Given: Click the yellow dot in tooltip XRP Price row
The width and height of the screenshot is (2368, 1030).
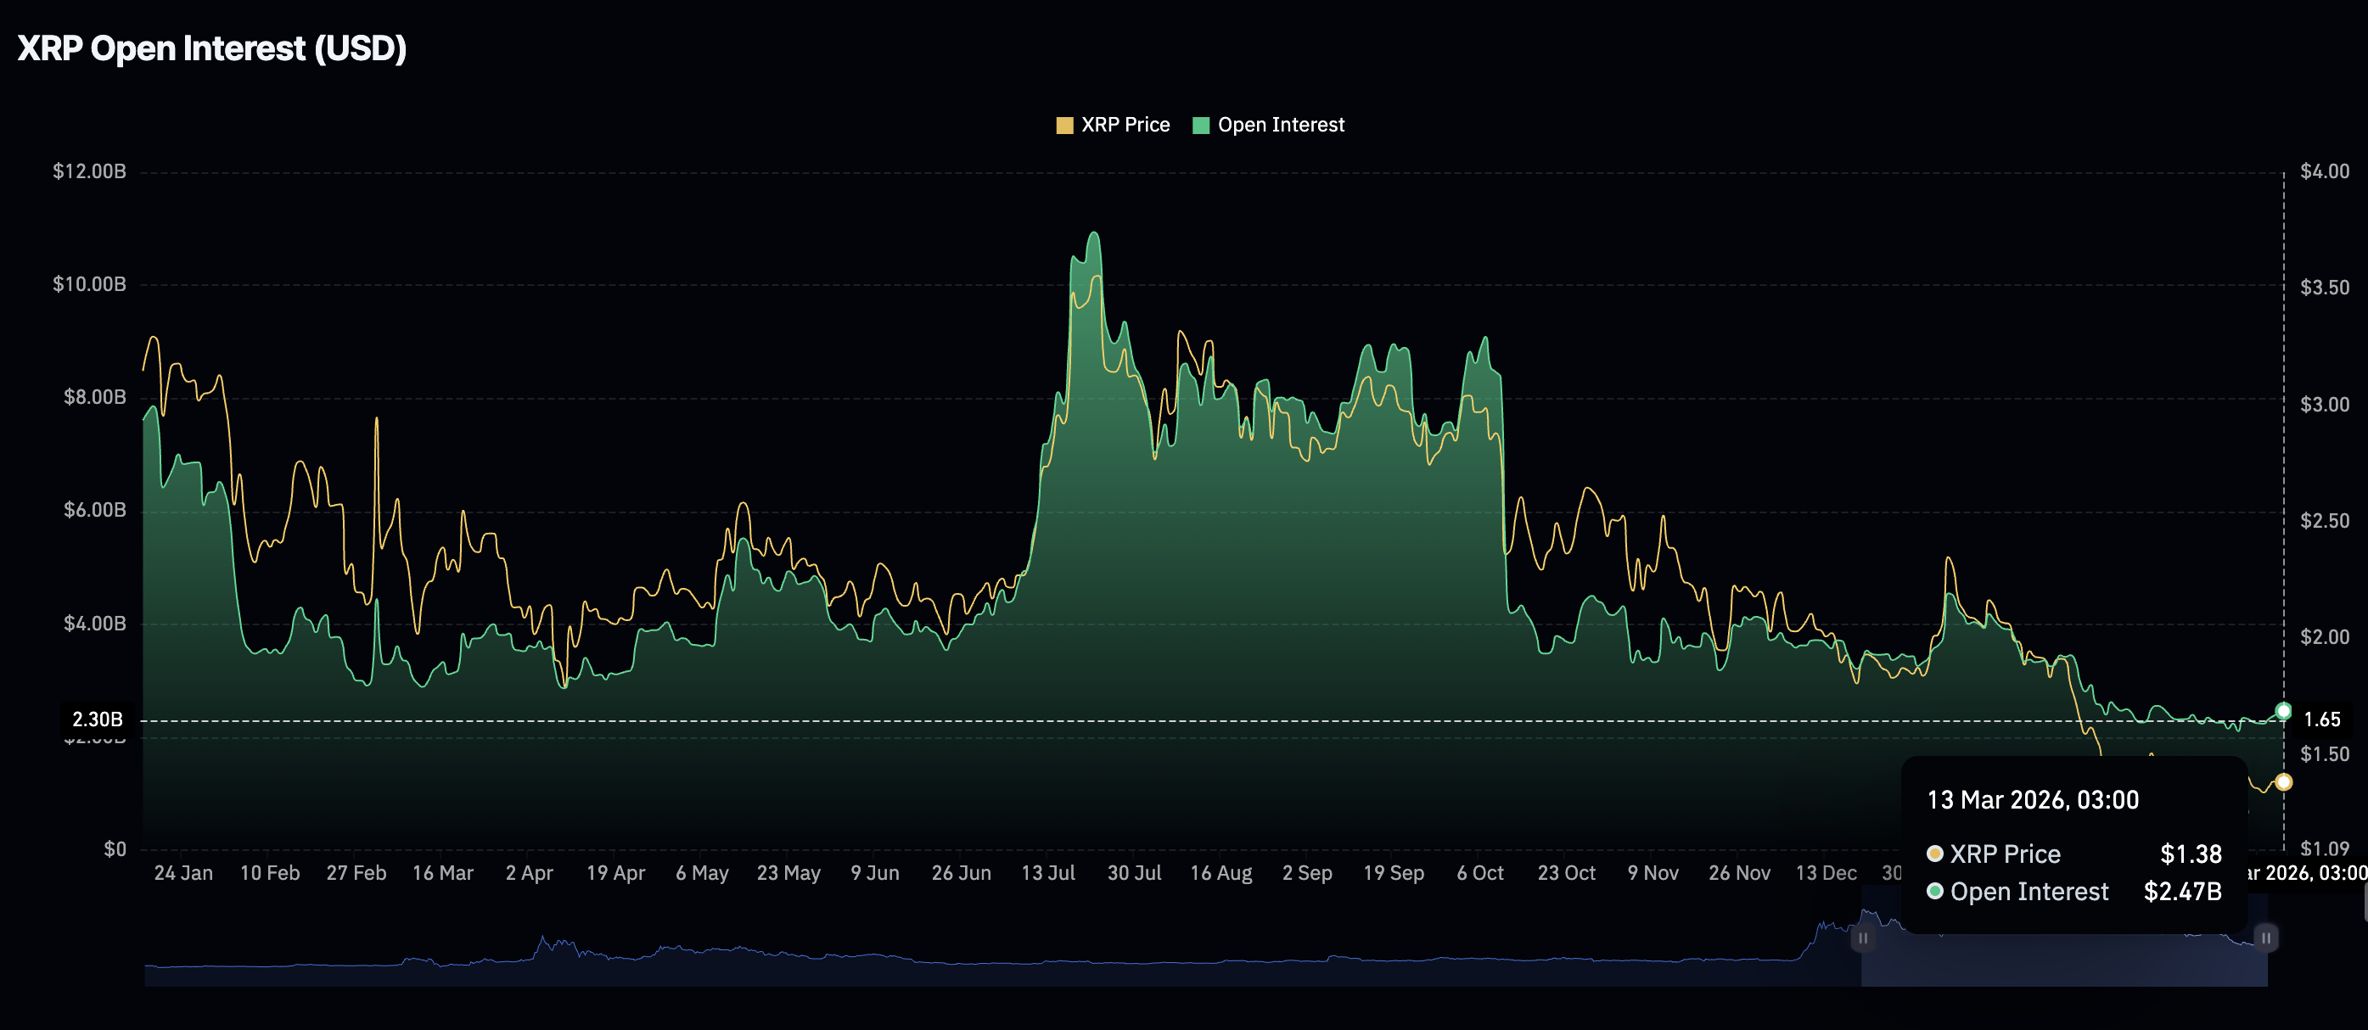Looking at the screenshot, I should pyautogui.click(x=1935, y=854).
